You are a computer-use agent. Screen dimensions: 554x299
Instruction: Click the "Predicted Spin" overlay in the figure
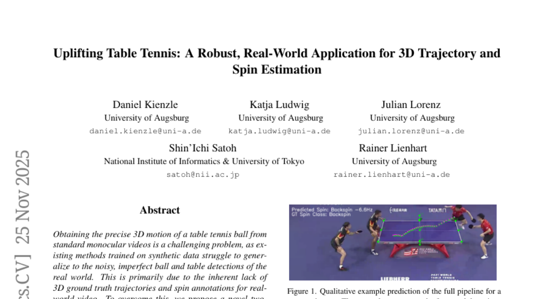tap(321, 209)
